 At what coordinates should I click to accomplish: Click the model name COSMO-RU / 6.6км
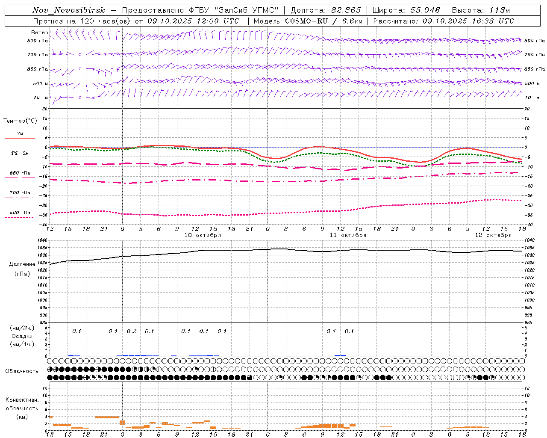[323, 21]
